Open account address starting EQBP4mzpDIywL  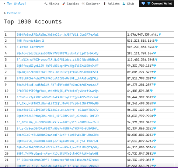click(57, 66)
